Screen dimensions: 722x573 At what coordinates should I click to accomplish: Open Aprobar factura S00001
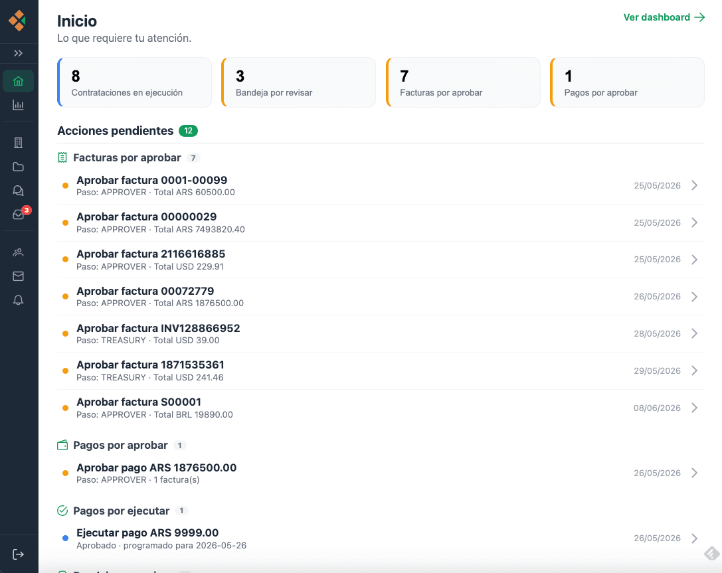tap(381, 408)
